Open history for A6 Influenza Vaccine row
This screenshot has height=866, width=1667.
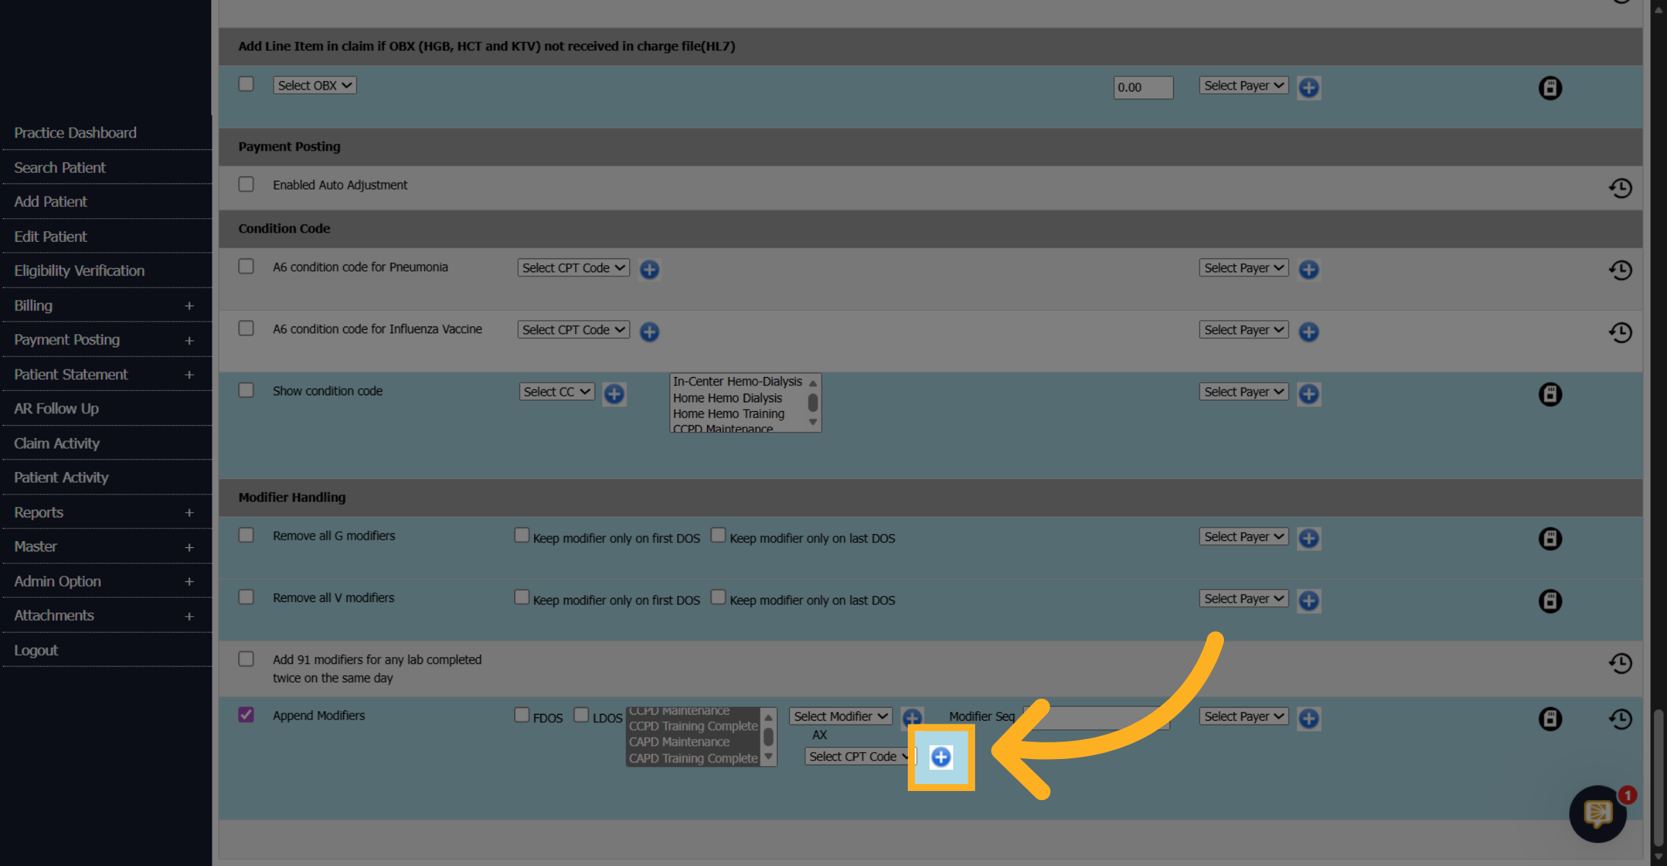pyautogui.click(x=1620, y=332)
